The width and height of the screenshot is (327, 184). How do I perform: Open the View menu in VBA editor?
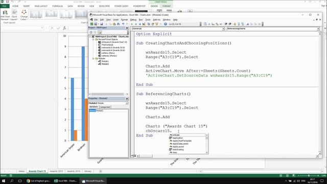coord(108,19)
